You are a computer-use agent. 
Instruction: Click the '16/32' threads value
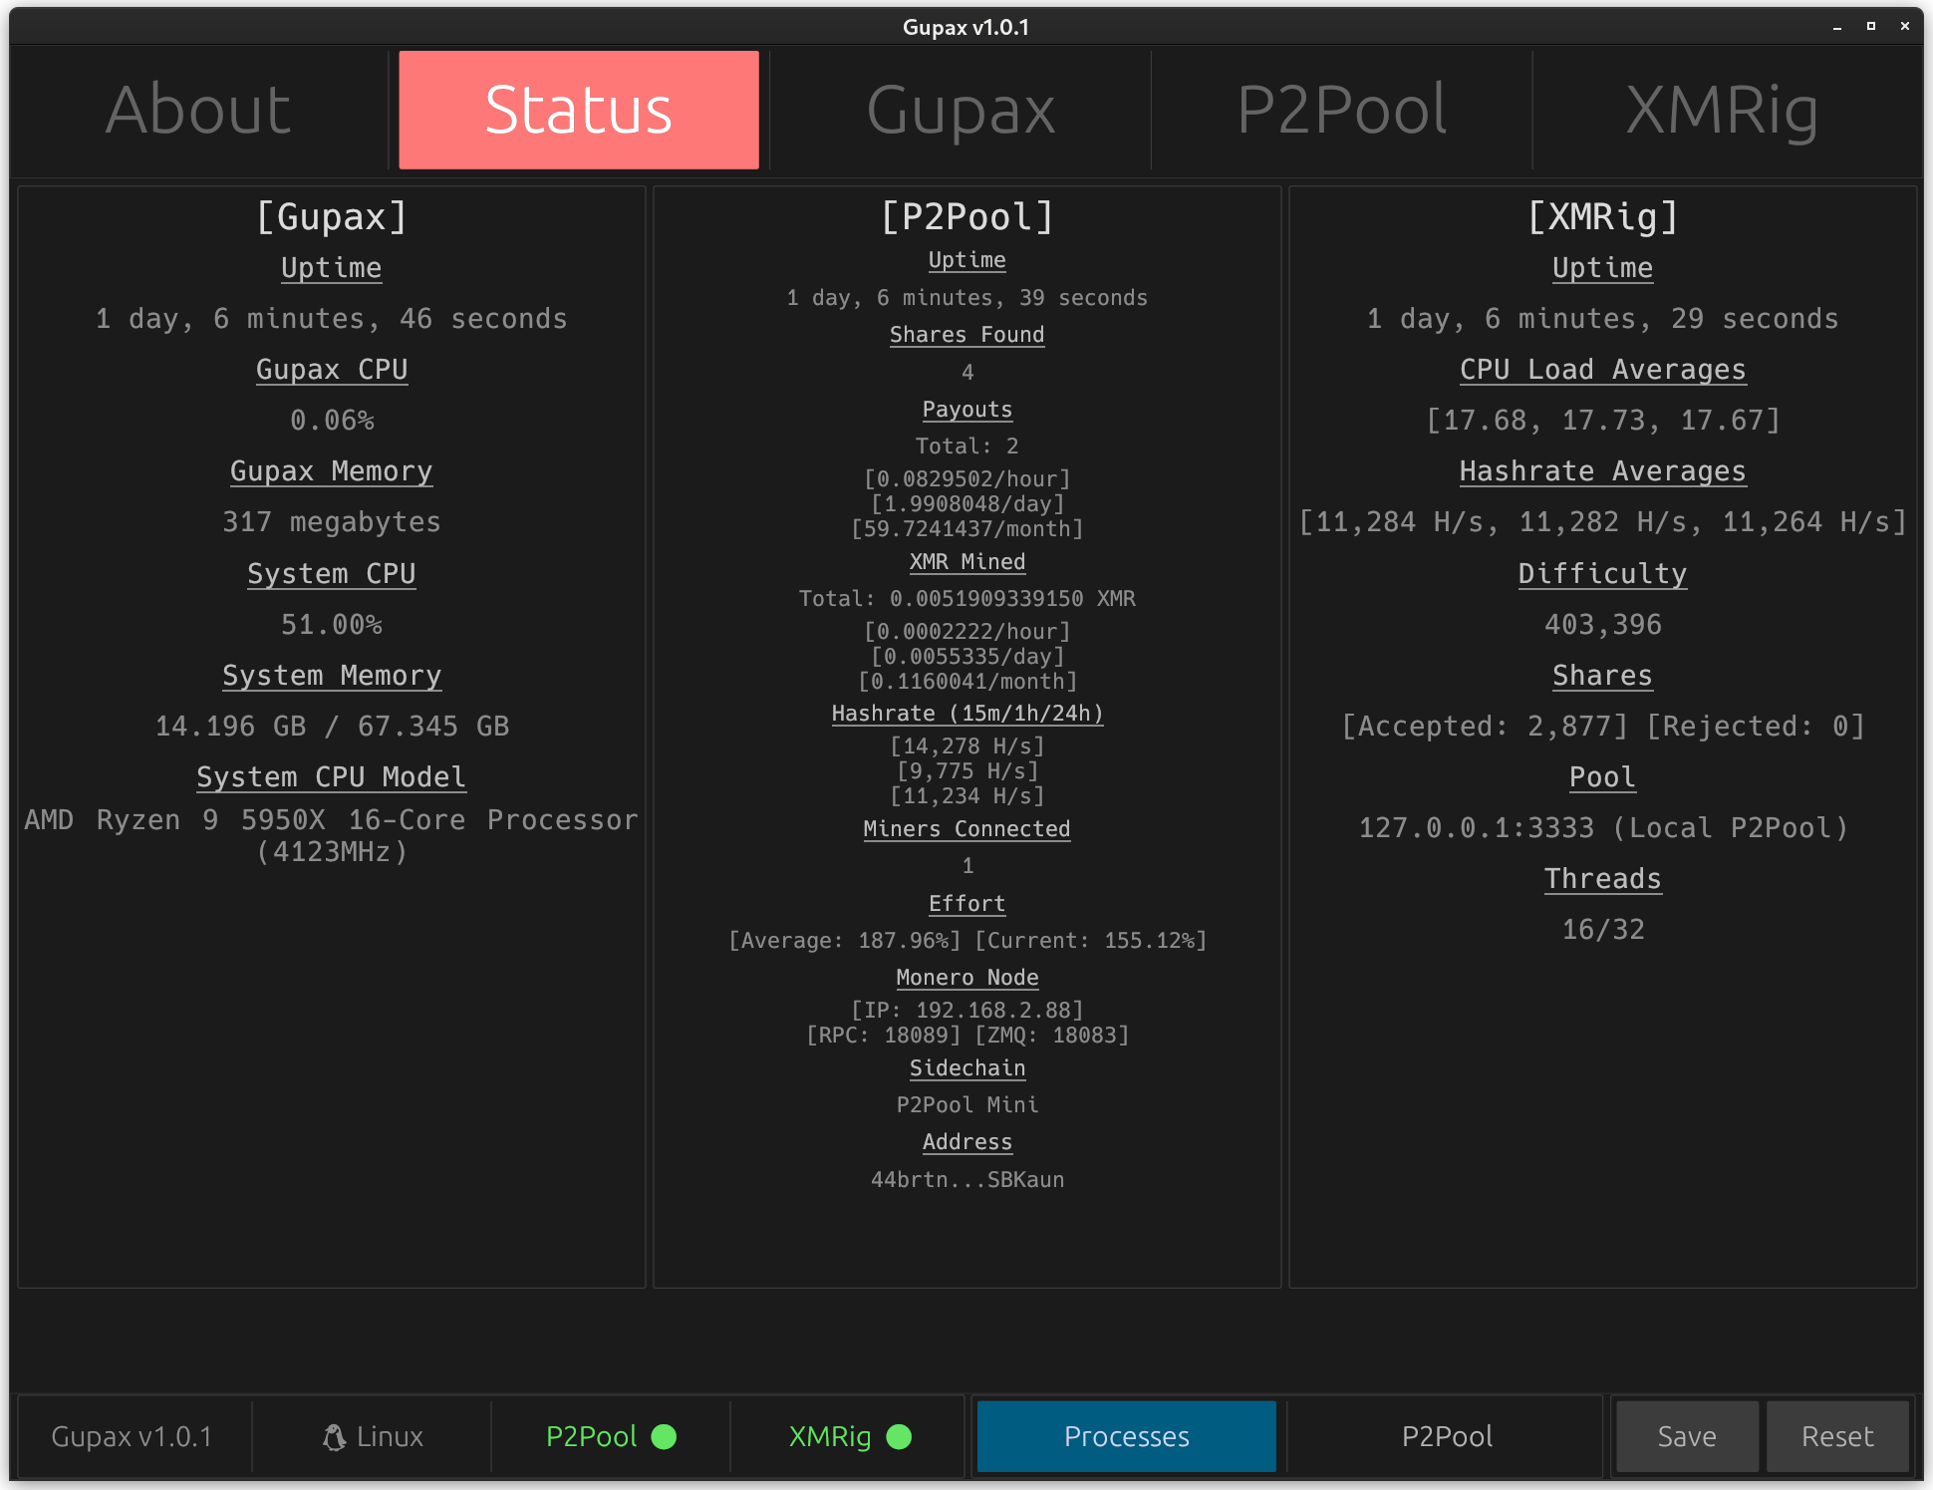pyautogui.click(x=1603, y=929)
